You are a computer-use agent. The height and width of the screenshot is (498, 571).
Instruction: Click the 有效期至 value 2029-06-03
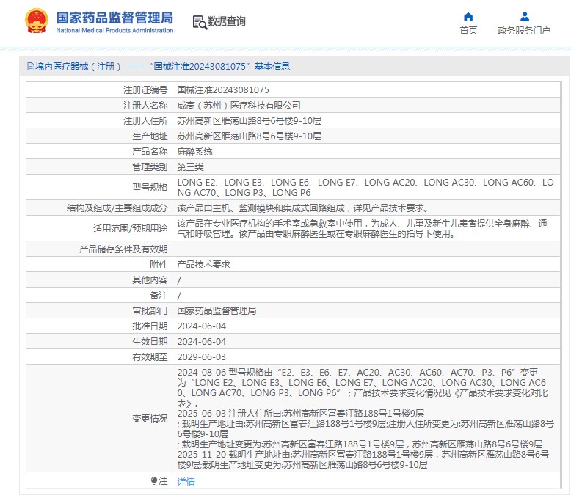coord(201,356)
